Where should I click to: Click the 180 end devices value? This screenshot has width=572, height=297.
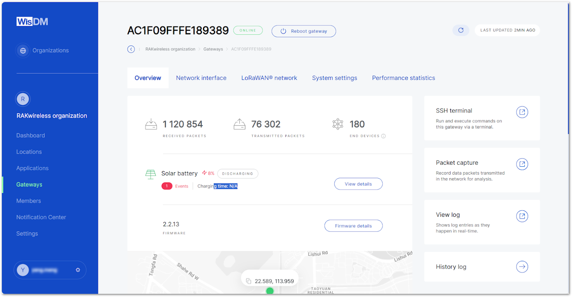click(357, 124)
